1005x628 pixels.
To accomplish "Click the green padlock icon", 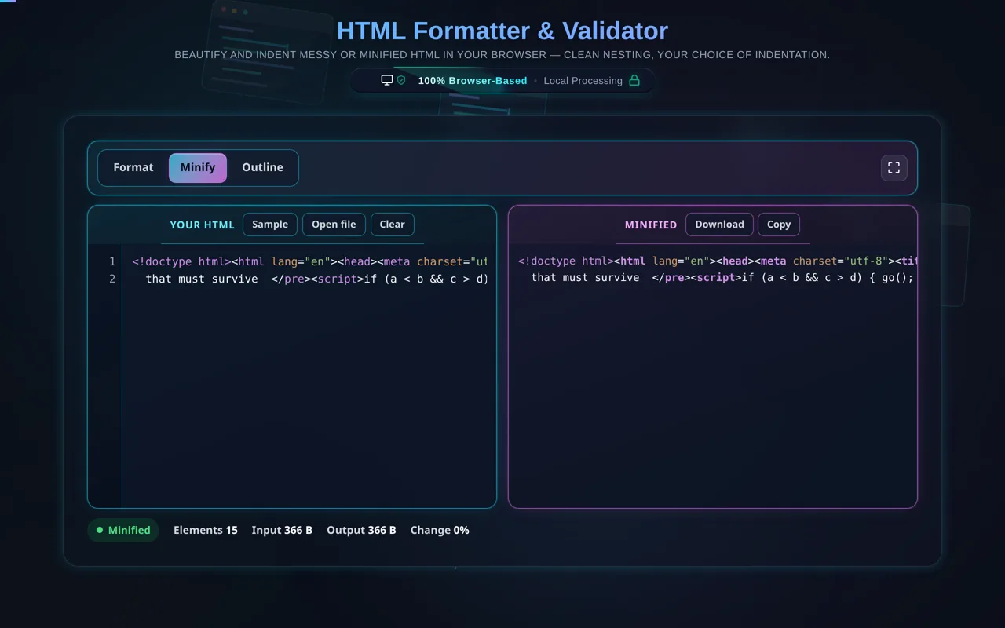I will [634, 80].
